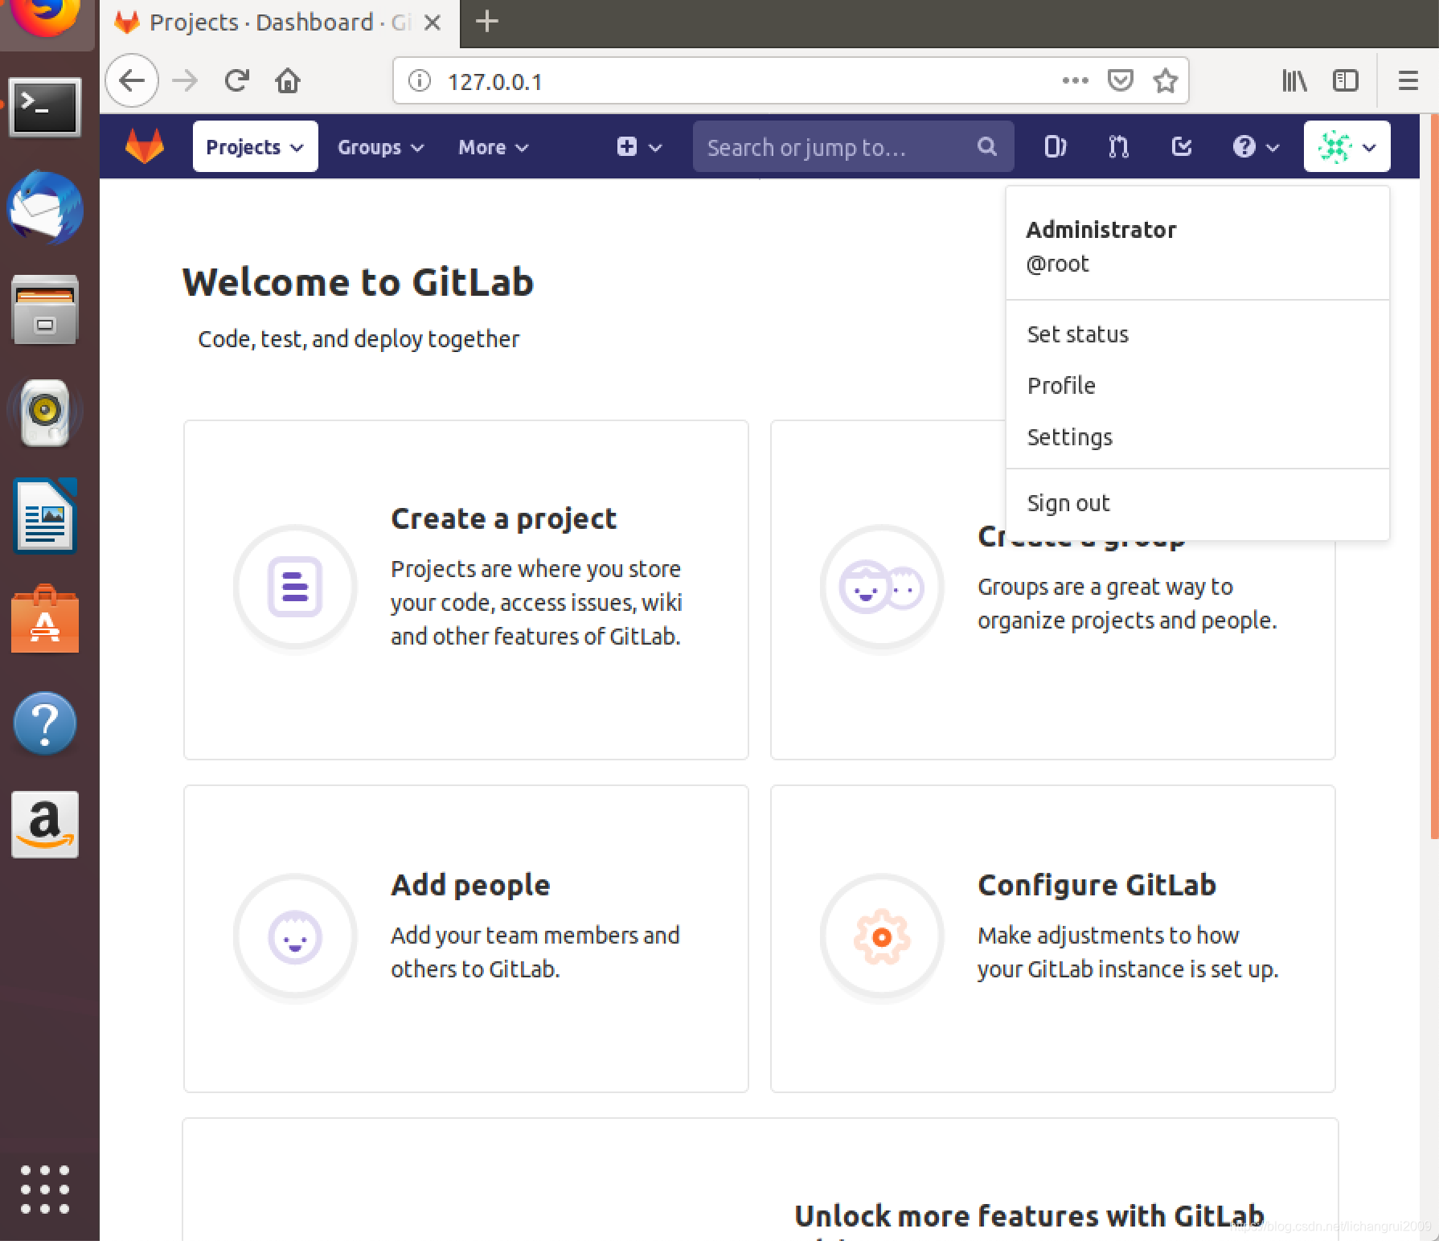1439x1241 pixels.
Task: Click the page vertical scrollbar
Action: (x=1434, y=477)
